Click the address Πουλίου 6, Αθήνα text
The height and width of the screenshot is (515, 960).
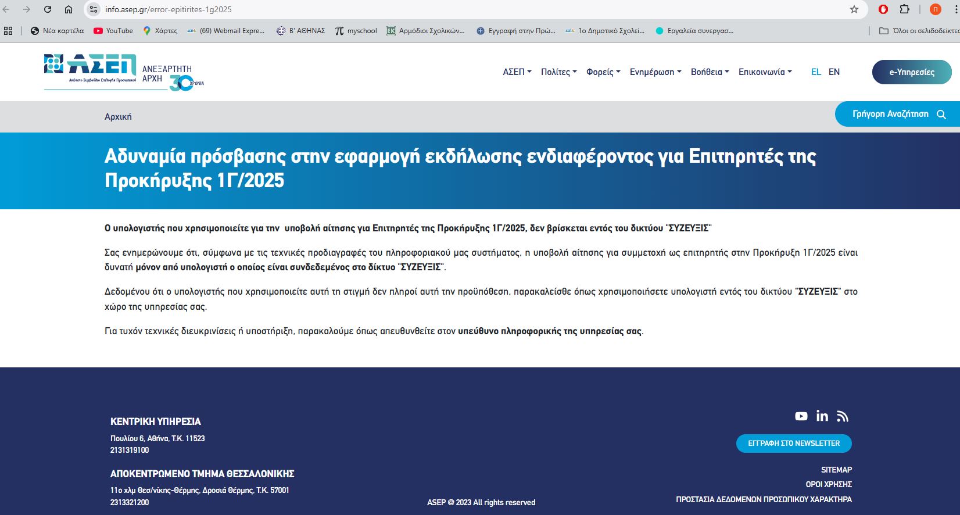coord(157,438)
